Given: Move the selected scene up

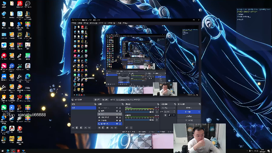Looking at the screenshot, I should click(85, 128).
